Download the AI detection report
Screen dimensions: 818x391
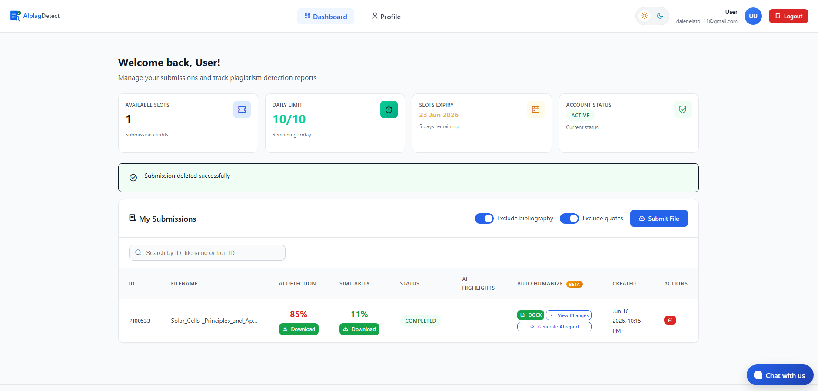[299, 329]
